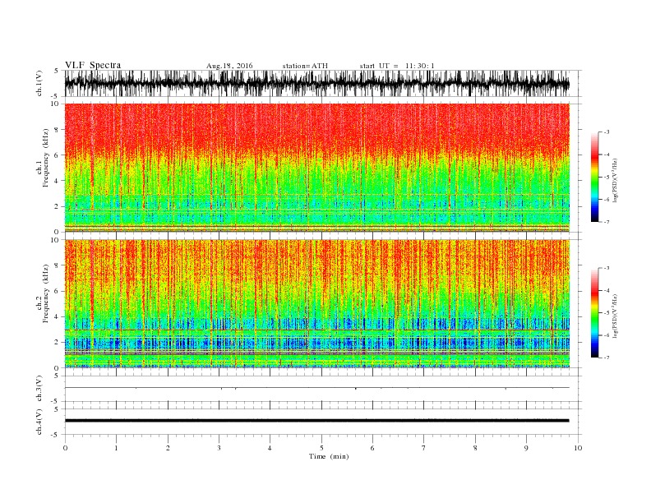651x503 pixels.
Task: Click the ch.2 colorbar "log(PSD)(V²/Hz)" label
Action: [x=616, y=316]
